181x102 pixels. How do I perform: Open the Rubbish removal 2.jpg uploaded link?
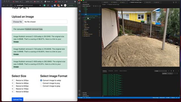34,29
